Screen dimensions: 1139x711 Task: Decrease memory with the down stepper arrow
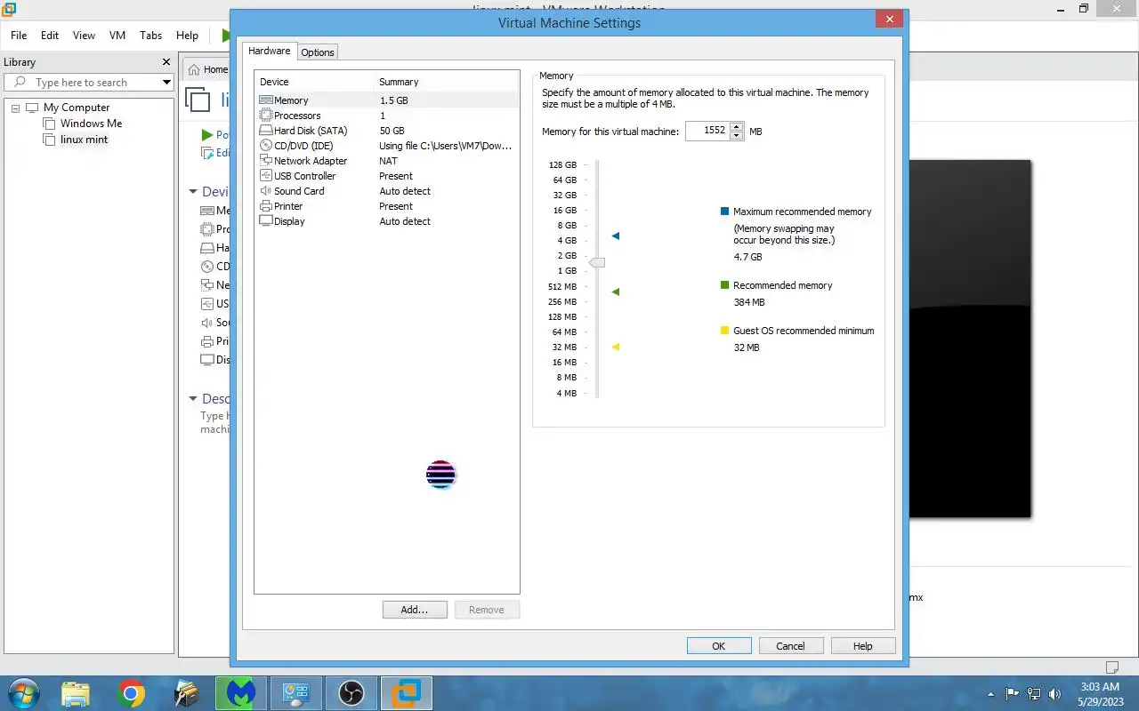(x=736, y=136)
